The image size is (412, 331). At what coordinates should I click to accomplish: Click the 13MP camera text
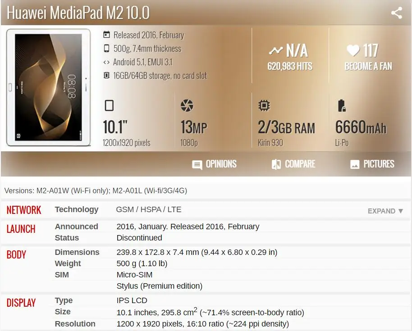[x=194, y=127]
